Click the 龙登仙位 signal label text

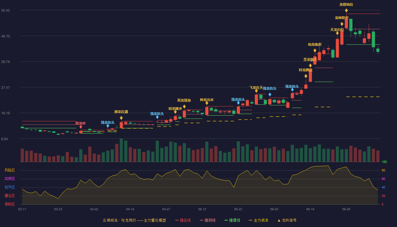[x=346, y=5]
